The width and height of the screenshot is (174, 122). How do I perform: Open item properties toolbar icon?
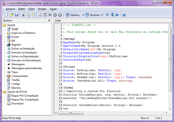point(45,15)
